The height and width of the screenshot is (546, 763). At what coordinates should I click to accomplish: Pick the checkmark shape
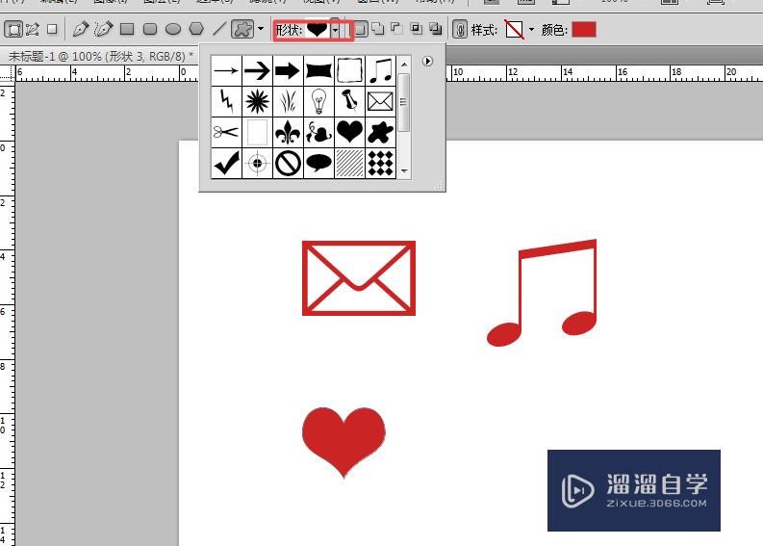pos(226,163)
